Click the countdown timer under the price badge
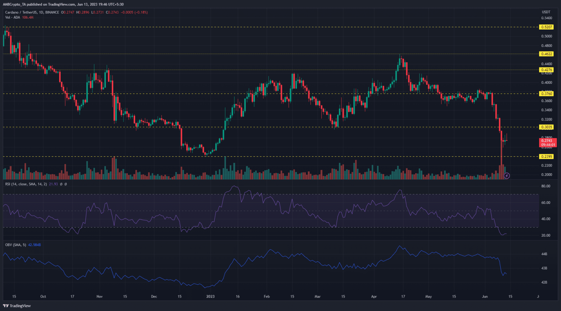Image resolution: width=561 pixels, height=311 pixels. click(x=547, y=144)
